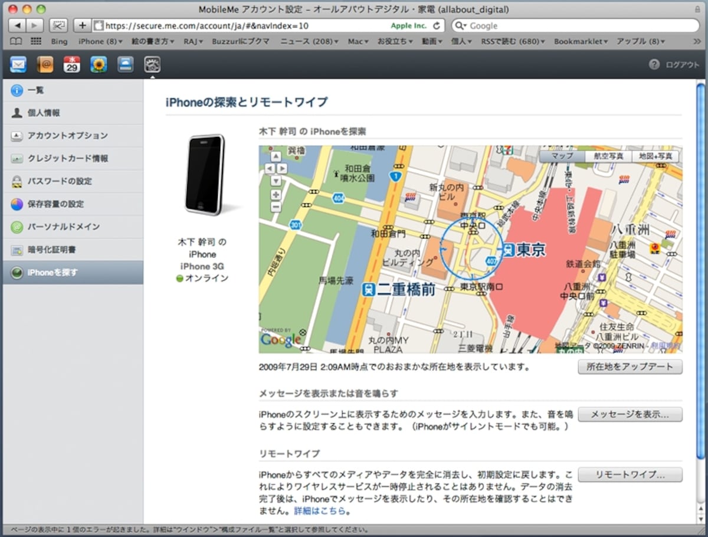The image size is (708, 537).
Task: Expand the Mac bookmarks folder
Action: click(x=359, y=41)
